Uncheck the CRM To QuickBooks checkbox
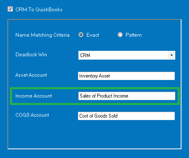The image size is (189, 158). tap(10, 9)
